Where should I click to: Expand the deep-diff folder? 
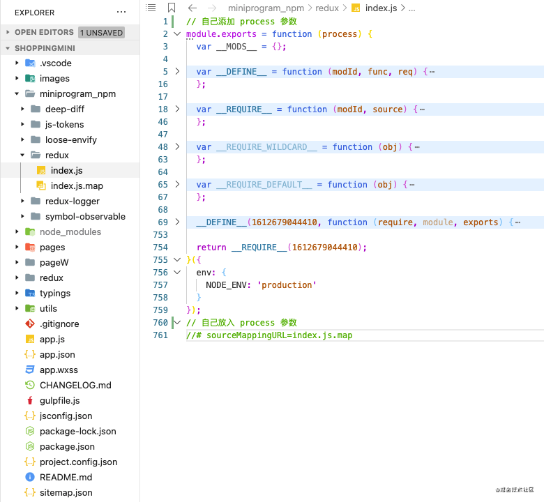pyautogui.click(x=22, y=109)
